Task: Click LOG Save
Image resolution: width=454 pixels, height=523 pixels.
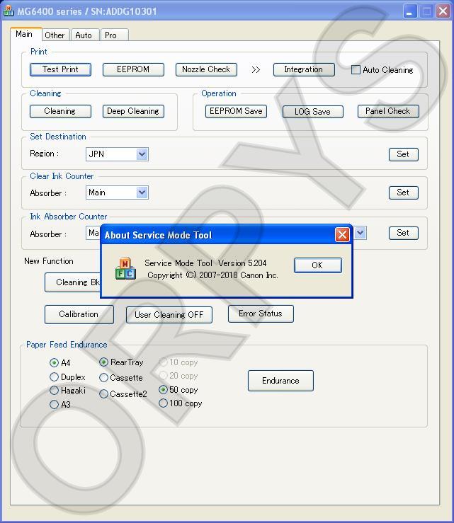Action: (313, 112)
